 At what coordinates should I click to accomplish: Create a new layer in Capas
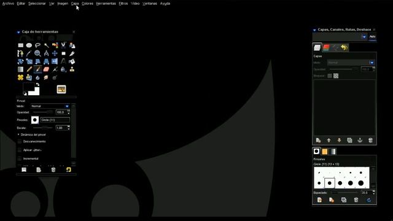click(318, 141)
